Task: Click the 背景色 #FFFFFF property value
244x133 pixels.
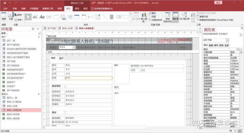Action: point(235,75)
